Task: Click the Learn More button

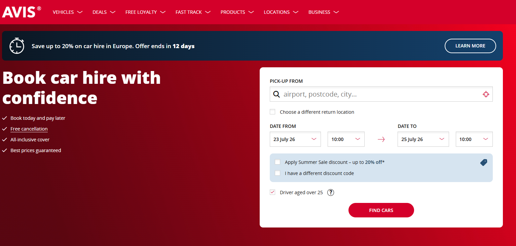Action: (x=470, y=46)
